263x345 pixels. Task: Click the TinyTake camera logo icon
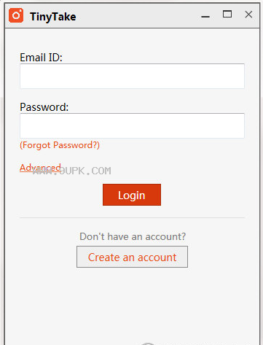pos(16,15)
